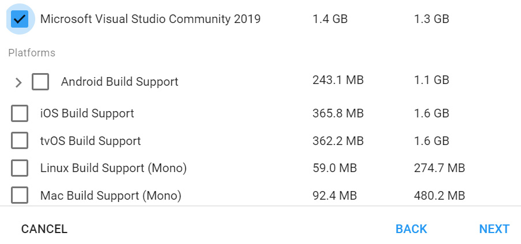The width and height of the screenshot is (521, 244).
Task: Tick the iOS Build Support checkbox
Action: coord(20,113)
